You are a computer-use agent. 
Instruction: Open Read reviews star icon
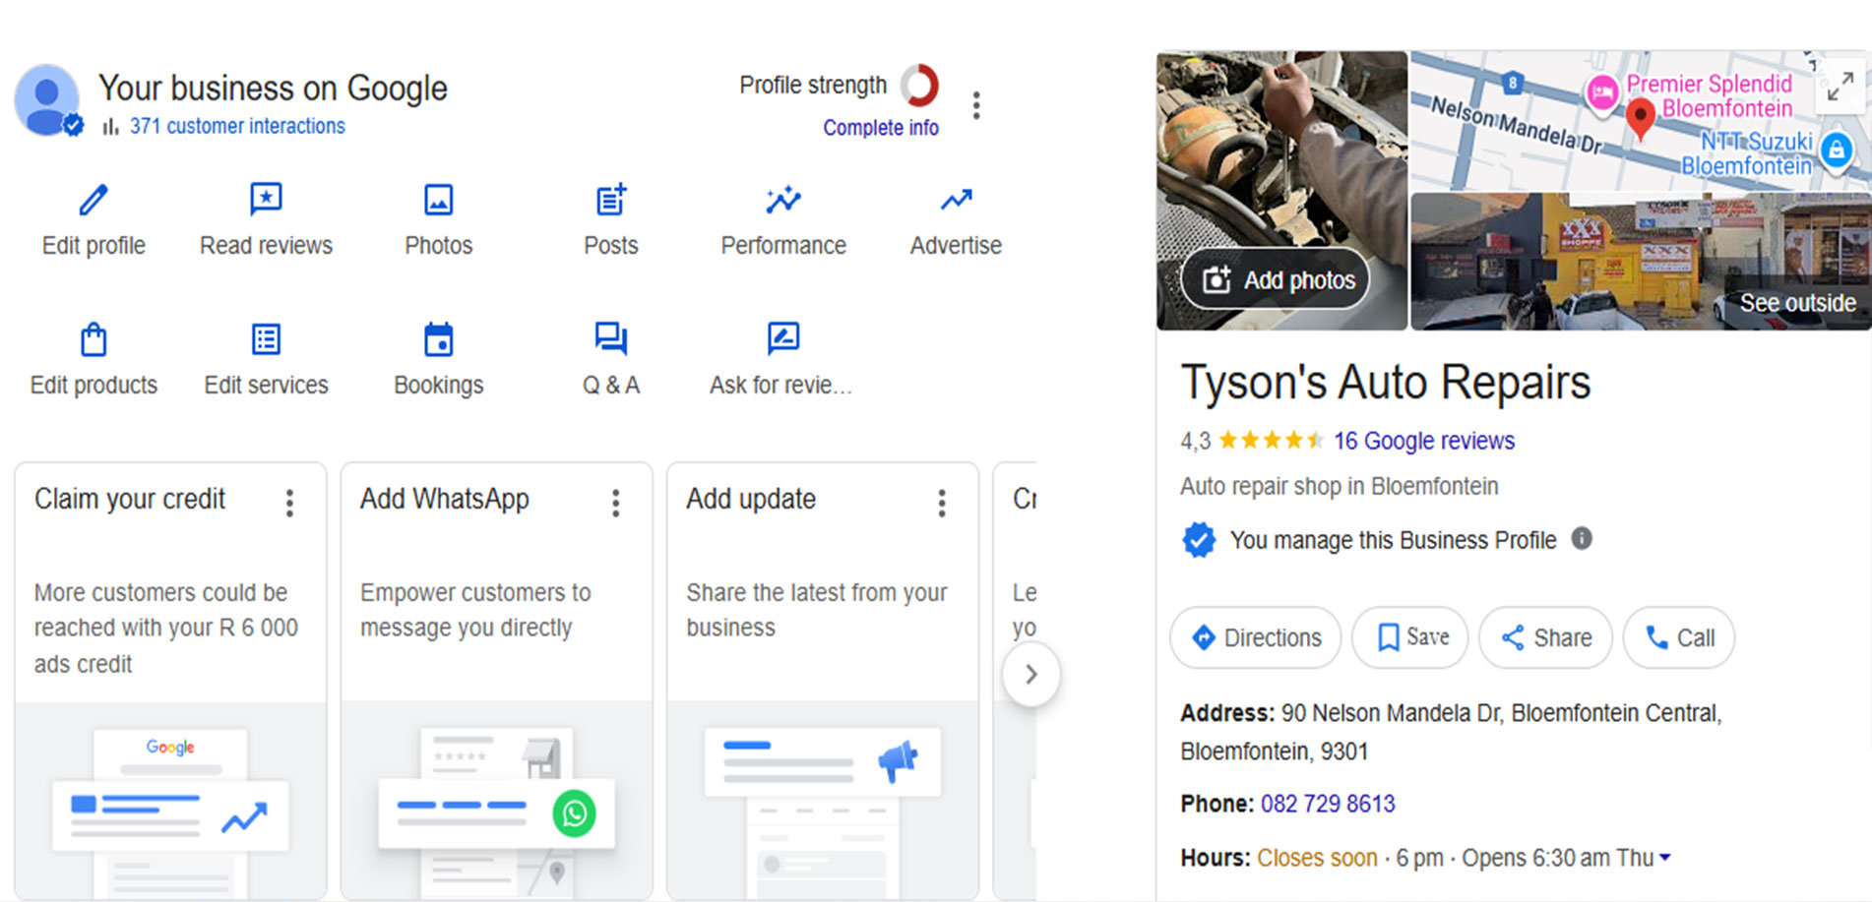[266, 201]
